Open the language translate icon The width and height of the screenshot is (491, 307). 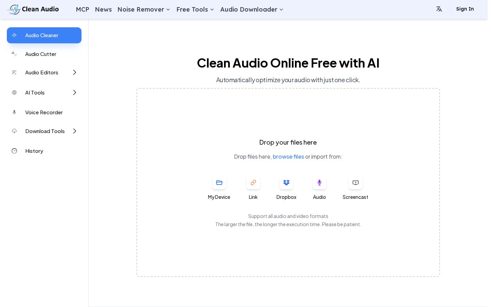tap(439, 9)
